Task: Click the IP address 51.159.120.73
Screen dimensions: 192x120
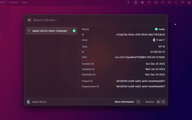Action: (x=157, y=52)
